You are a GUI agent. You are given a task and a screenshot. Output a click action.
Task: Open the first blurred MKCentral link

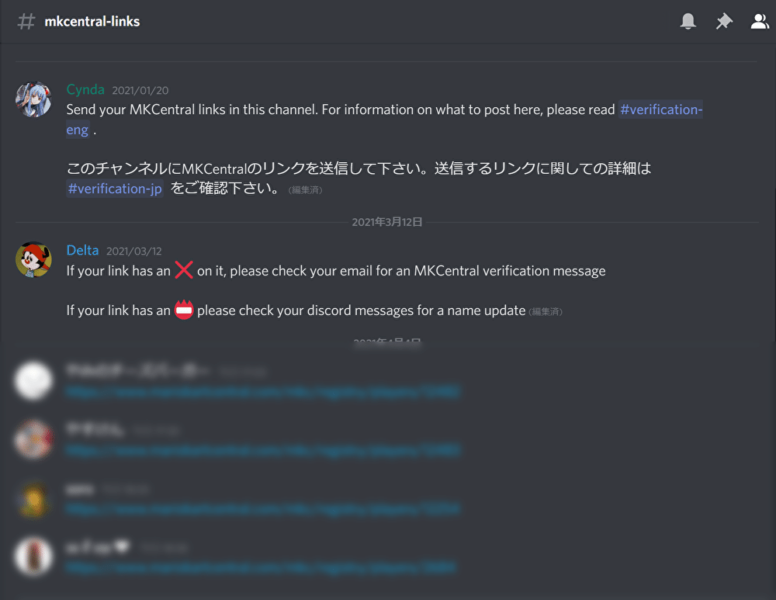click(x=263, y=391)
